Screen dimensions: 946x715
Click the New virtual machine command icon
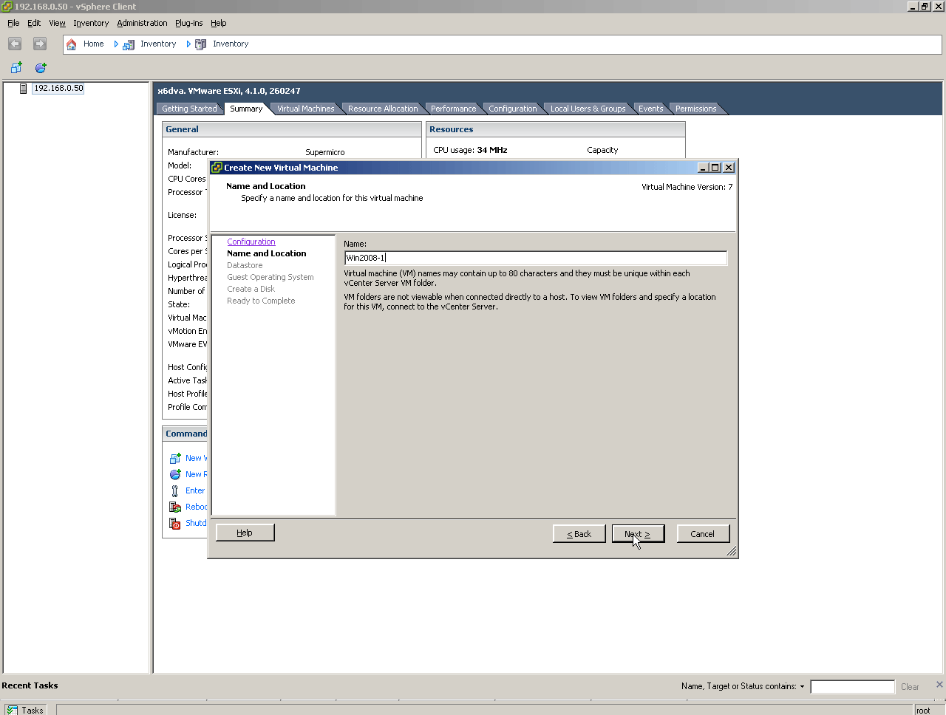pos(175,459)
